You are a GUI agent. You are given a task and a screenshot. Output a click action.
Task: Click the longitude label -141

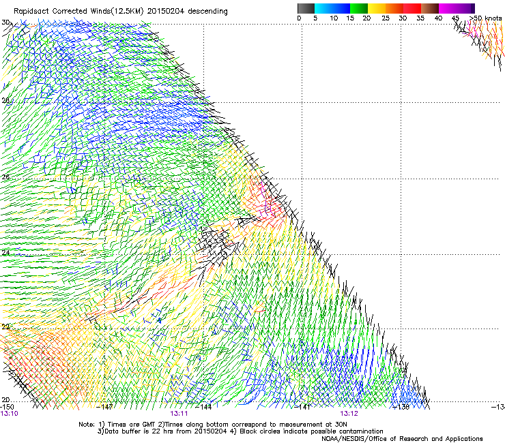pyautogui.click(x=302, y=407)
